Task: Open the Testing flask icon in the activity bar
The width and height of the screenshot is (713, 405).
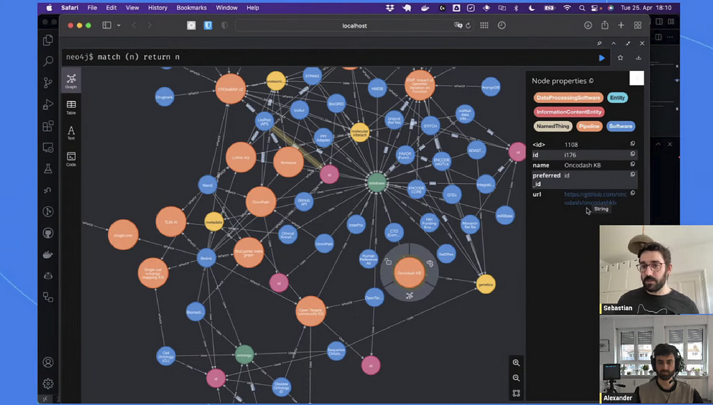Action: click(48, 168)
